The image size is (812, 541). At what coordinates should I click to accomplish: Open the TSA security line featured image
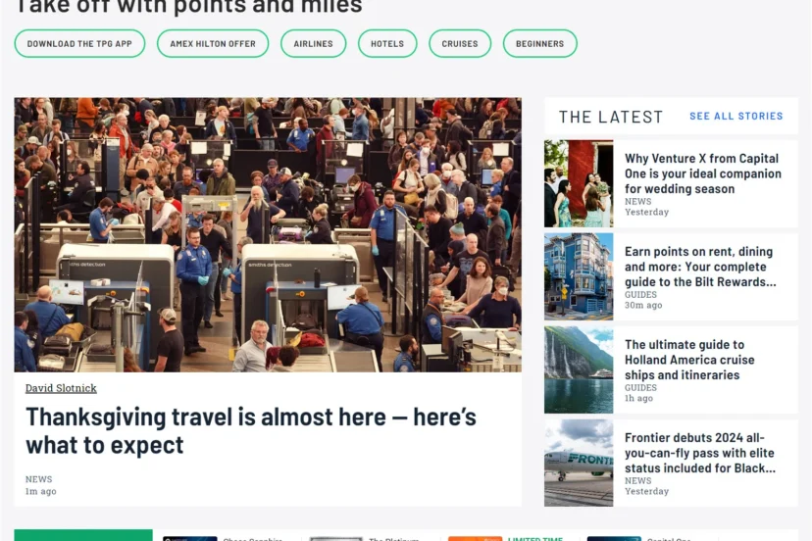point(268,234)
